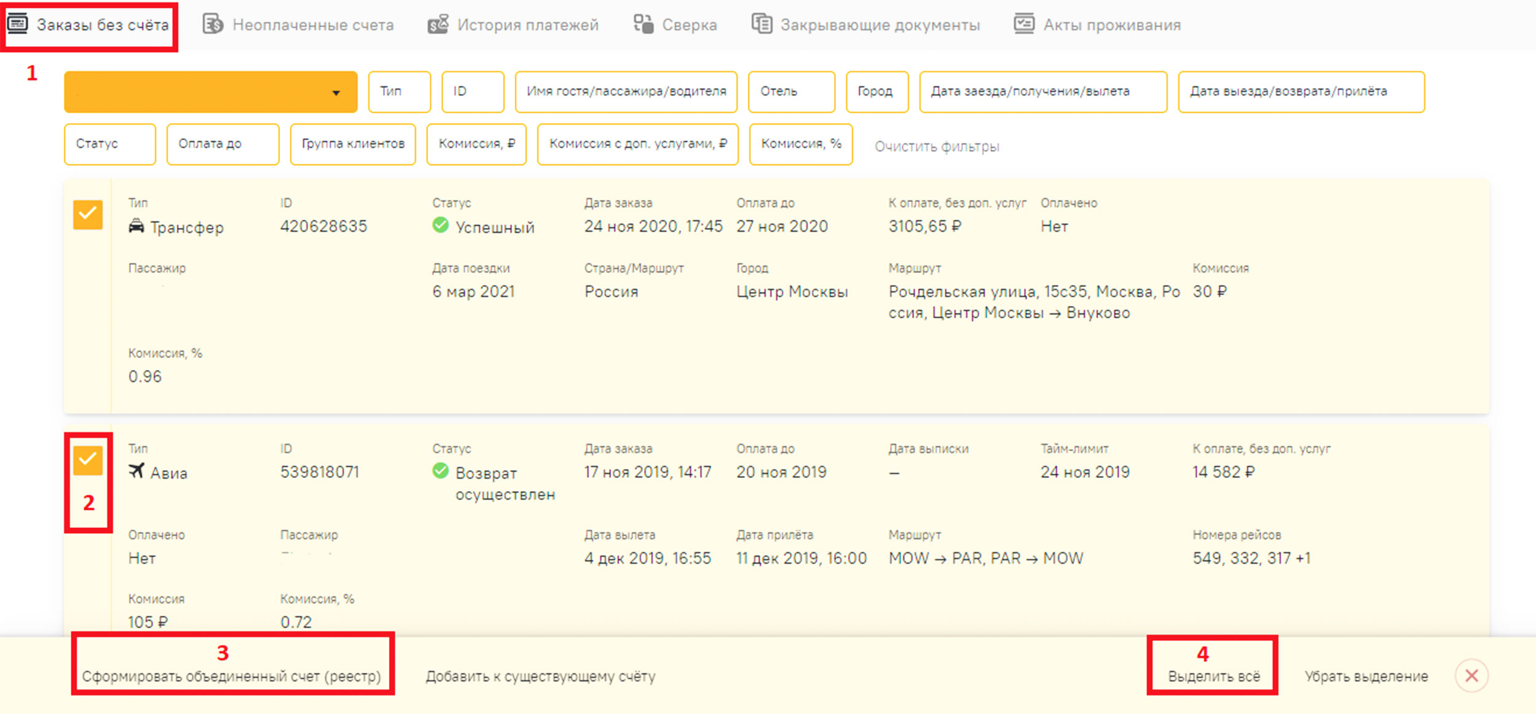This screenshot has height=714, width=1536.
Task: Click the round red X close icon
Action: point(1471,675)
